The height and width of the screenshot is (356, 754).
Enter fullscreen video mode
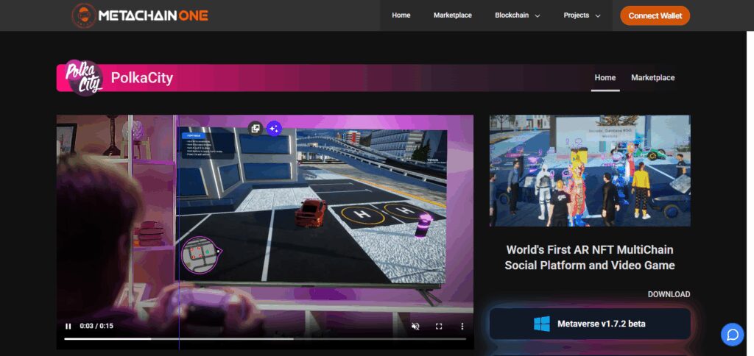[x=439, y=327]
